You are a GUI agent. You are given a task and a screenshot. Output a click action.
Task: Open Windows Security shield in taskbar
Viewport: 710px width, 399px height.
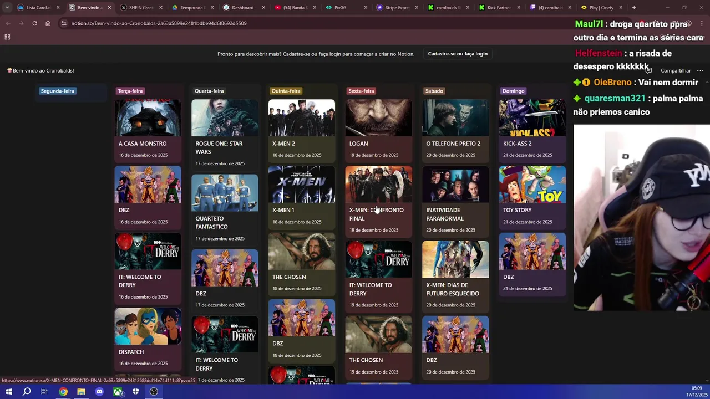click(x=135, y=392)
